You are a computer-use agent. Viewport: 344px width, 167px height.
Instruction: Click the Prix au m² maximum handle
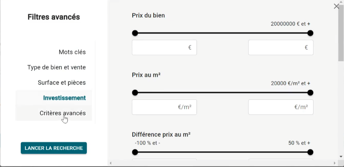(310, 93)
